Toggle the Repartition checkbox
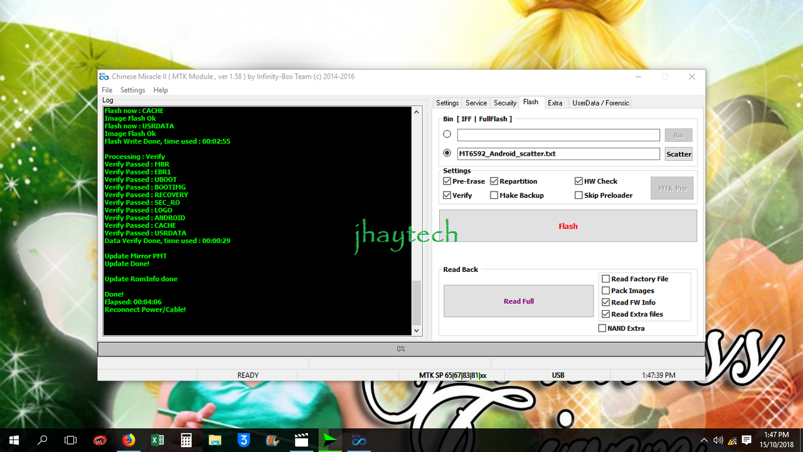 click(494, 181)
